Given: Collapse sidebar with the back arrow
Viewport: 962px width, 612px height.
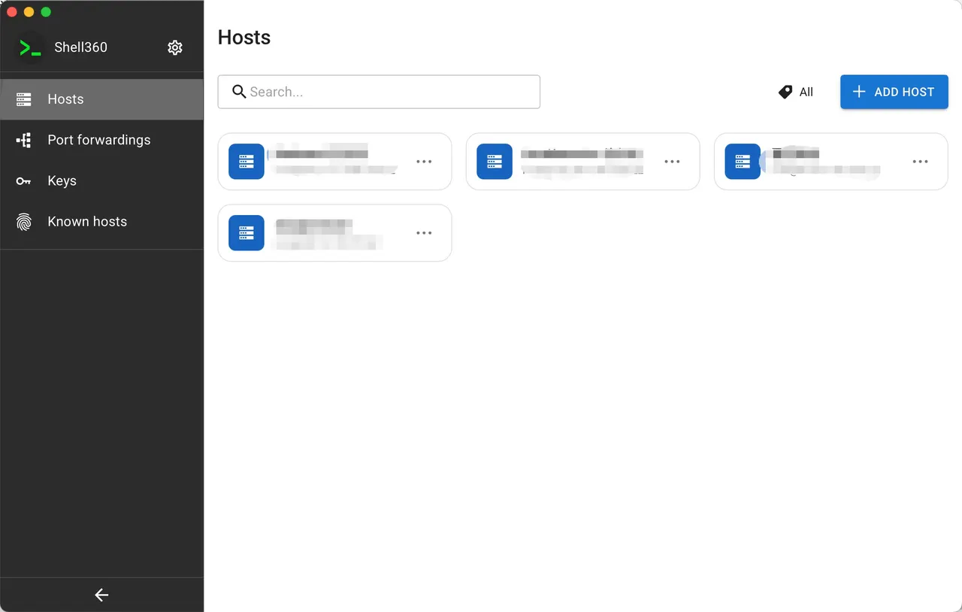Looking at the screenshot, I should [x=101, y=595].
